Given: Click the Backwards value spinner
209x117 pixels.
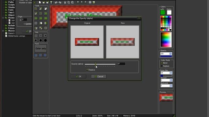Looking at the screenshot, I should tap(171, 86).
